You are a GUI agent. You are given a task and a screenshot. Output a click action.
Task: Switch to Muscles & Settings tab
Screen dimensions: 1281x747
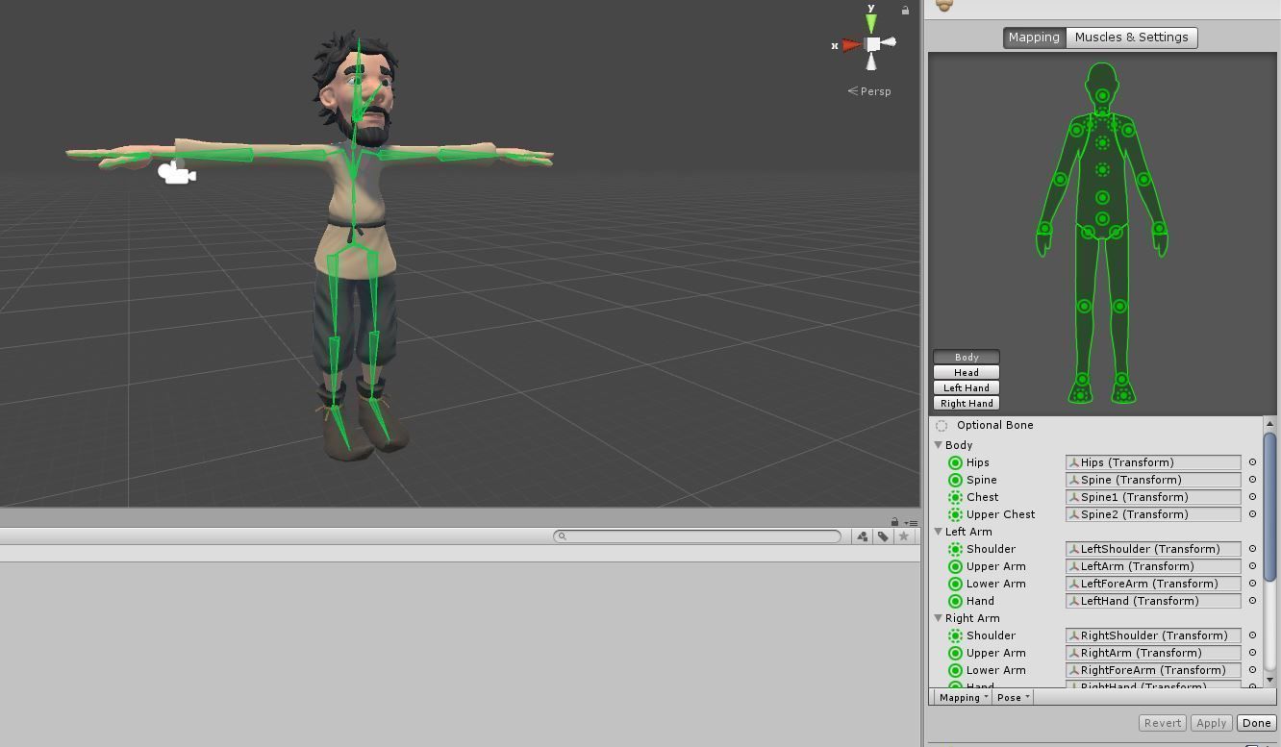click(1131, 37)
